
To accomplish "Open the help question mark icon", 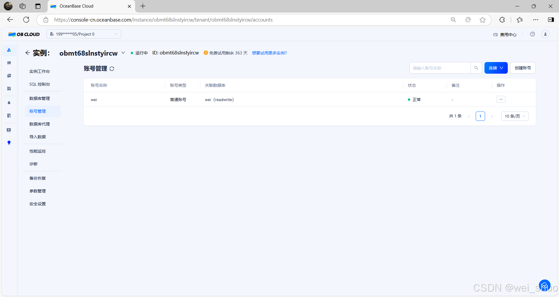I will tap(533, 34).
